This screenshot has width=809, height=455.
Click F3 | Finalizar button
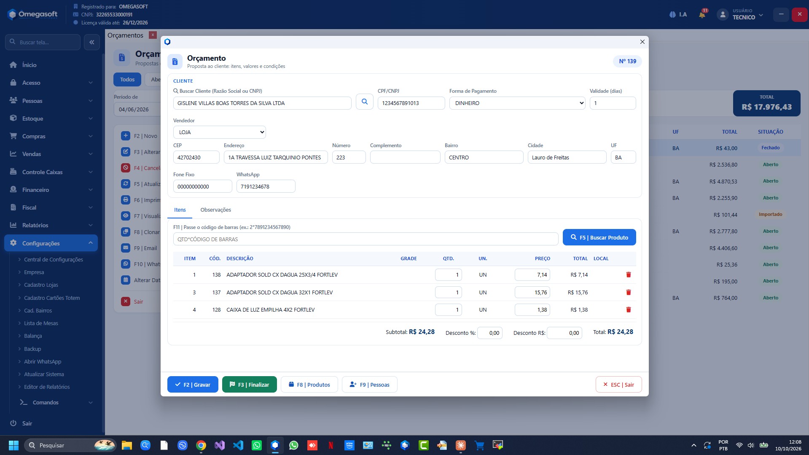(x=249, y=385)
